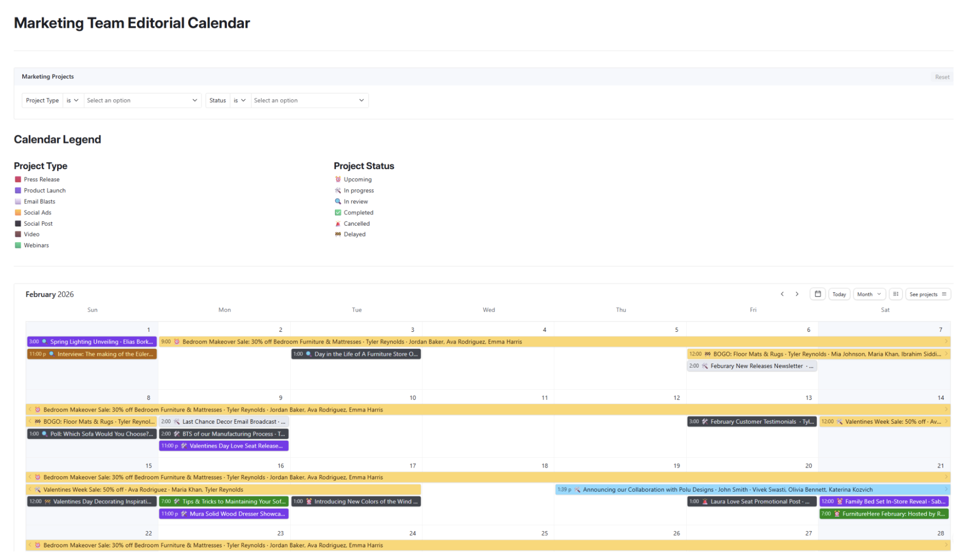Open the date picker calendar icon

click(x=818, y=294)
